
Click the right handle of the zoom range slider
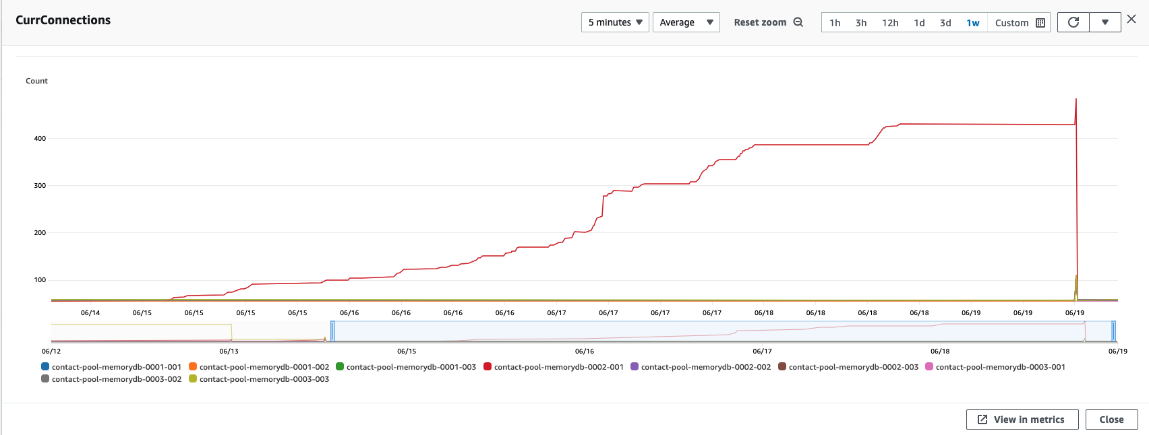[x=1114, y=331]
